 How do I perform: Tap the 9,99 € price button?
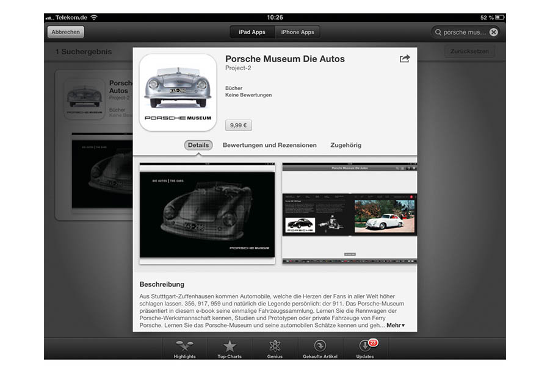[x=239, y=125]
